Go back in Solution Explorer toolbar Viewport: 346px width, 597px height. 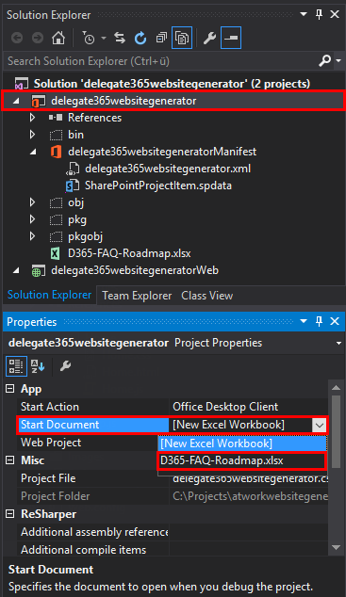click(17, 38)
